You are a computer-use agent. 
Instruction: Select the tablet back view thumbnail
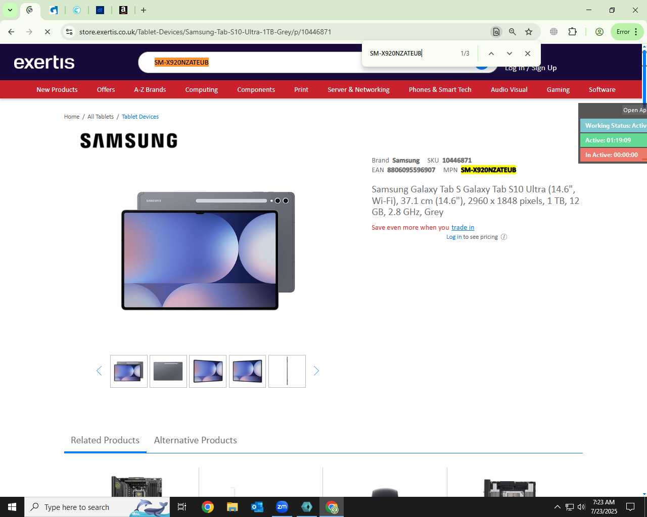pos(168,372)
